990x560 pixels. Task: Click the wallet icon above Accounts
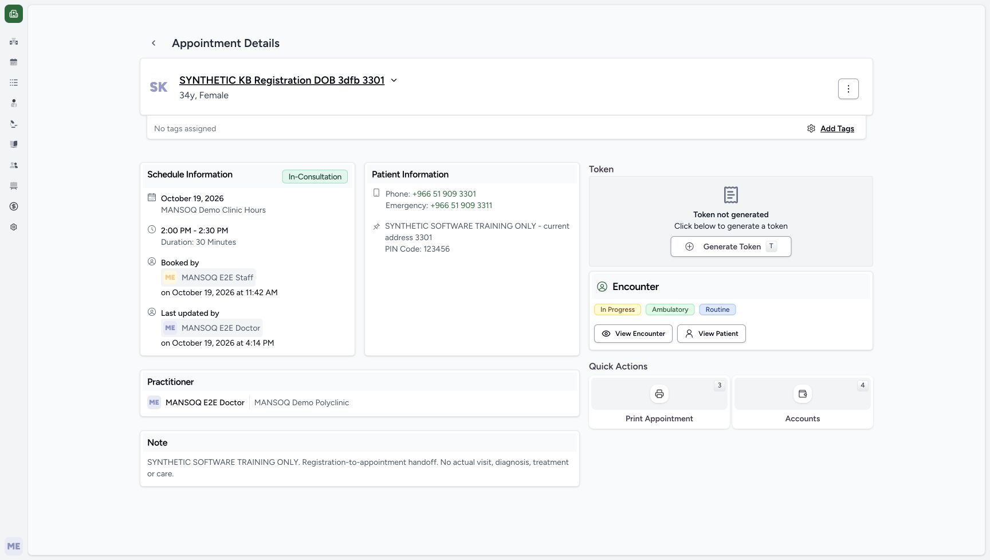tap(803, 394)
